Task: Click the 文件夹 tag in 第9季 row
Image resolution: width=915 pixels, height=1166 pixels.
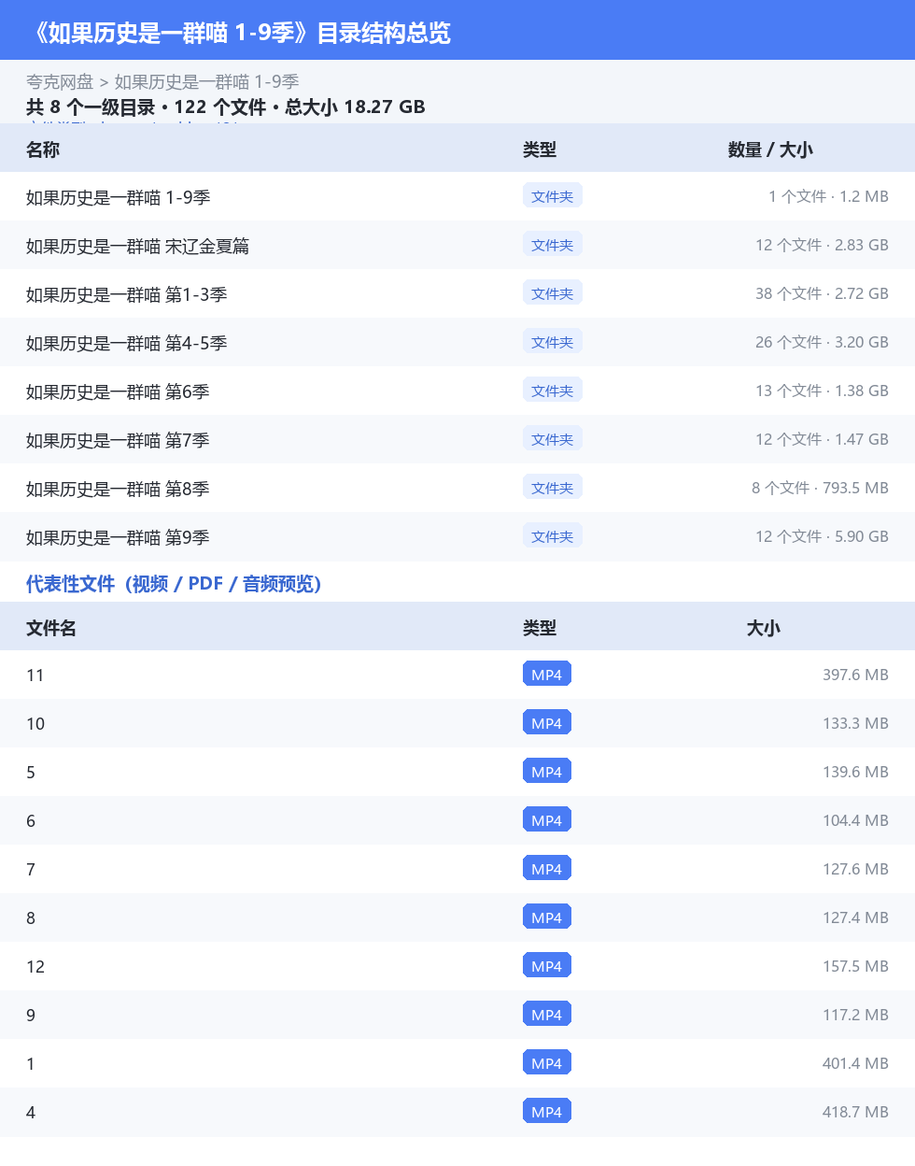Action: (553, 536)
